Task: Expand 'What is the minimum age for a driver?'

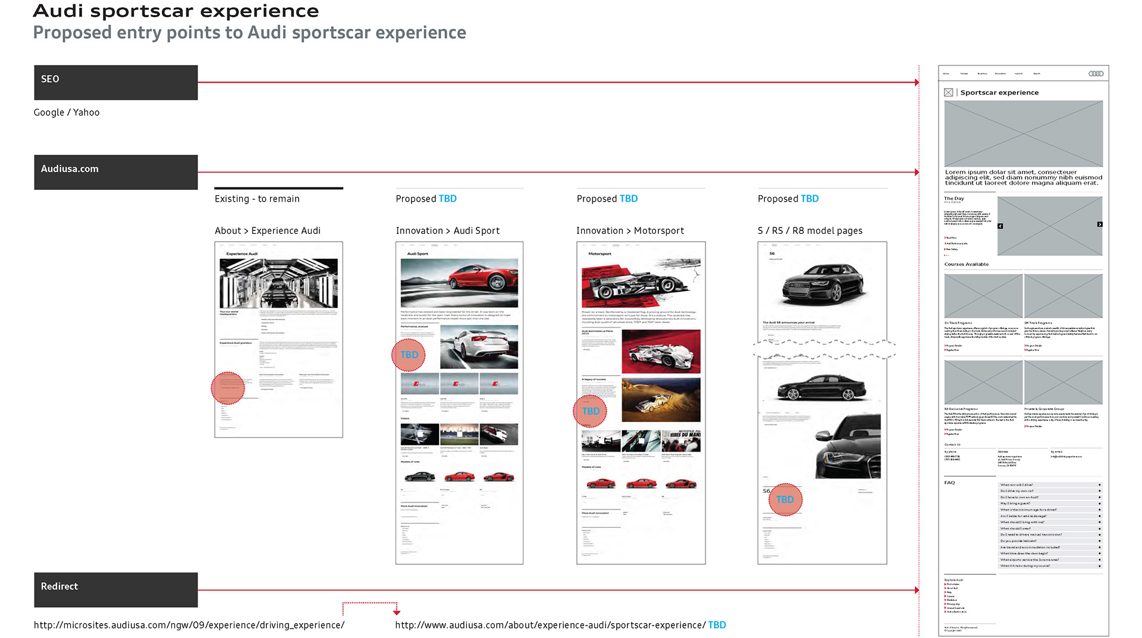Action: click(x=1050, y=510)
